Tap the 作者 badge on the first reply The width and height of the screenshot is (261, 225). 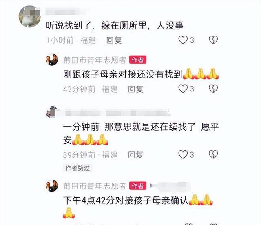point(138,60)
